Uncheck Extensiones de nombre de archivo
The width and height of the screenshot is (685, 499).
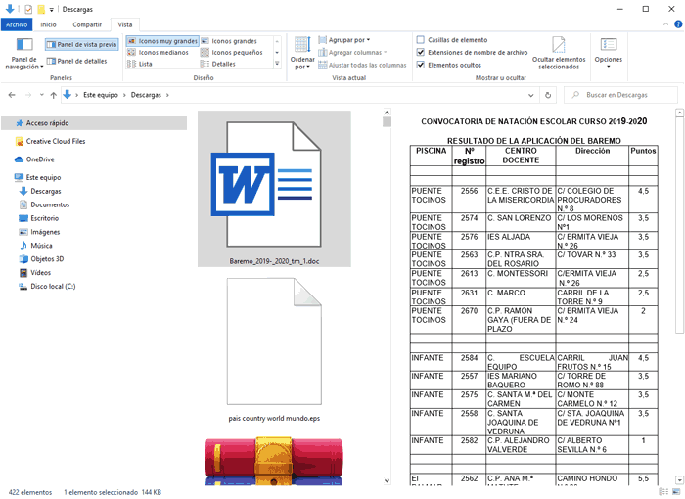(x=420, y=53)
